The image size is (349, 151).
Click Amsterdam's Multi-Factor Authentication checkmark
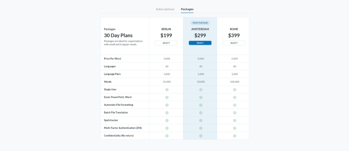coord(201,128)
